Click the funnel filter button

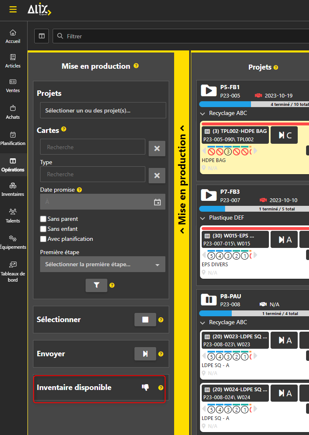click(96, 285)
